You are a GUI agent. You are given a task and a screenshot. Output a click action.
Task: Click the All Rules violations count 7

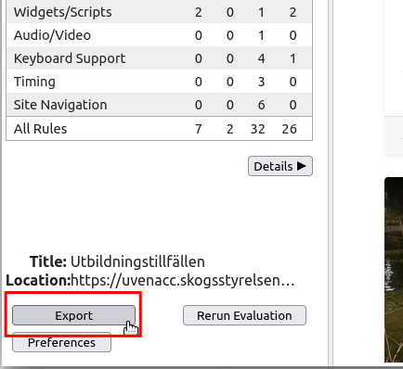(x=199, y=129)
